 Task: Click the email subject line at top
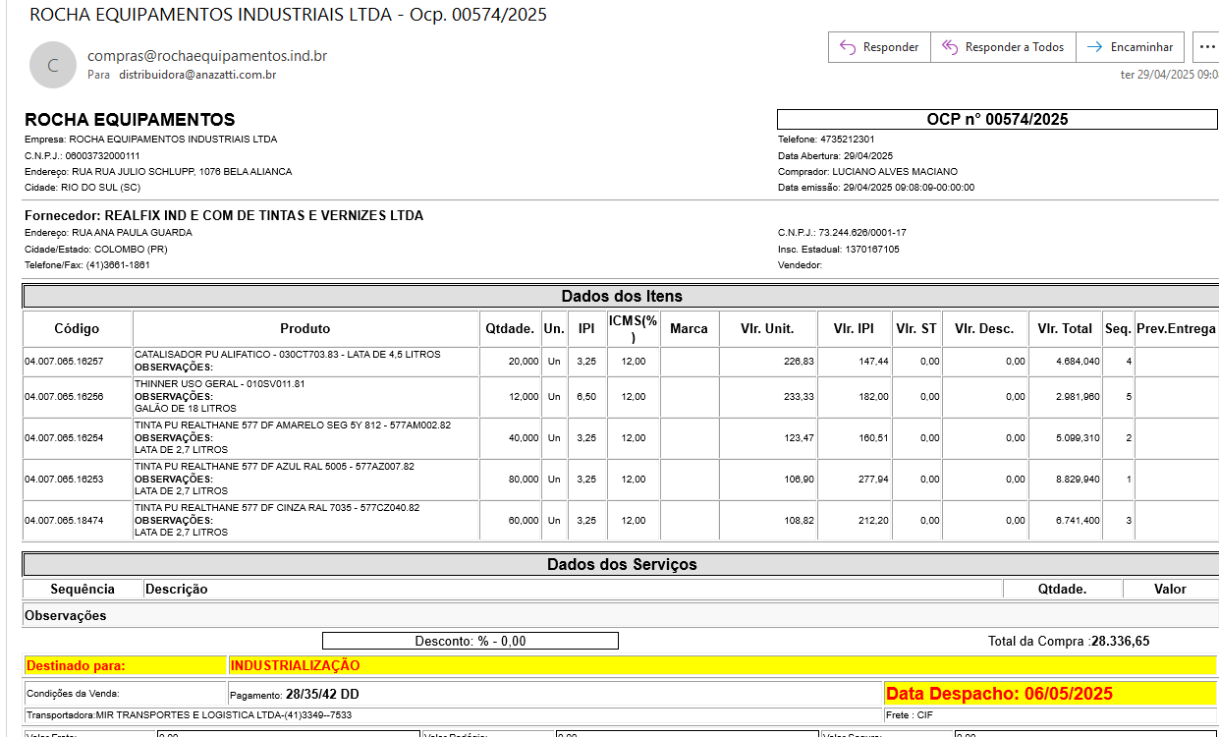tap(288, 15)
